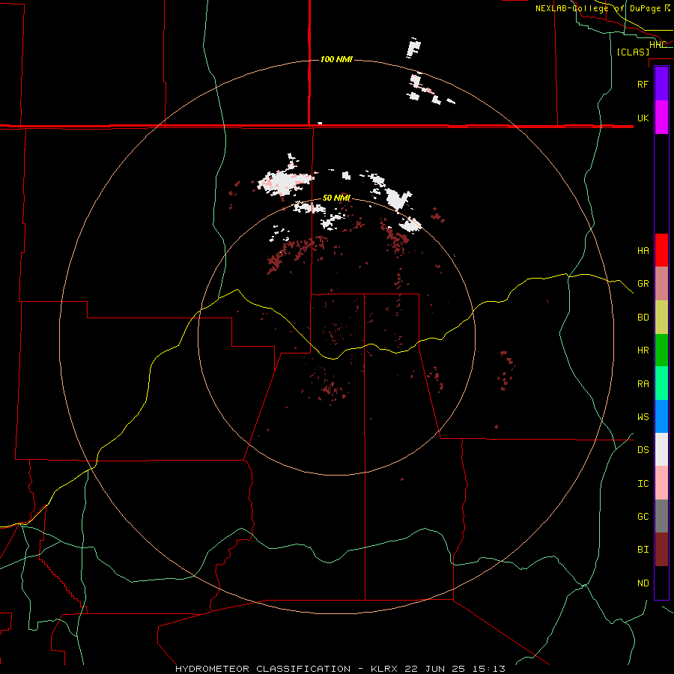
Task: Pick the dark red BI biological swatch
Action: pos(661,550)
